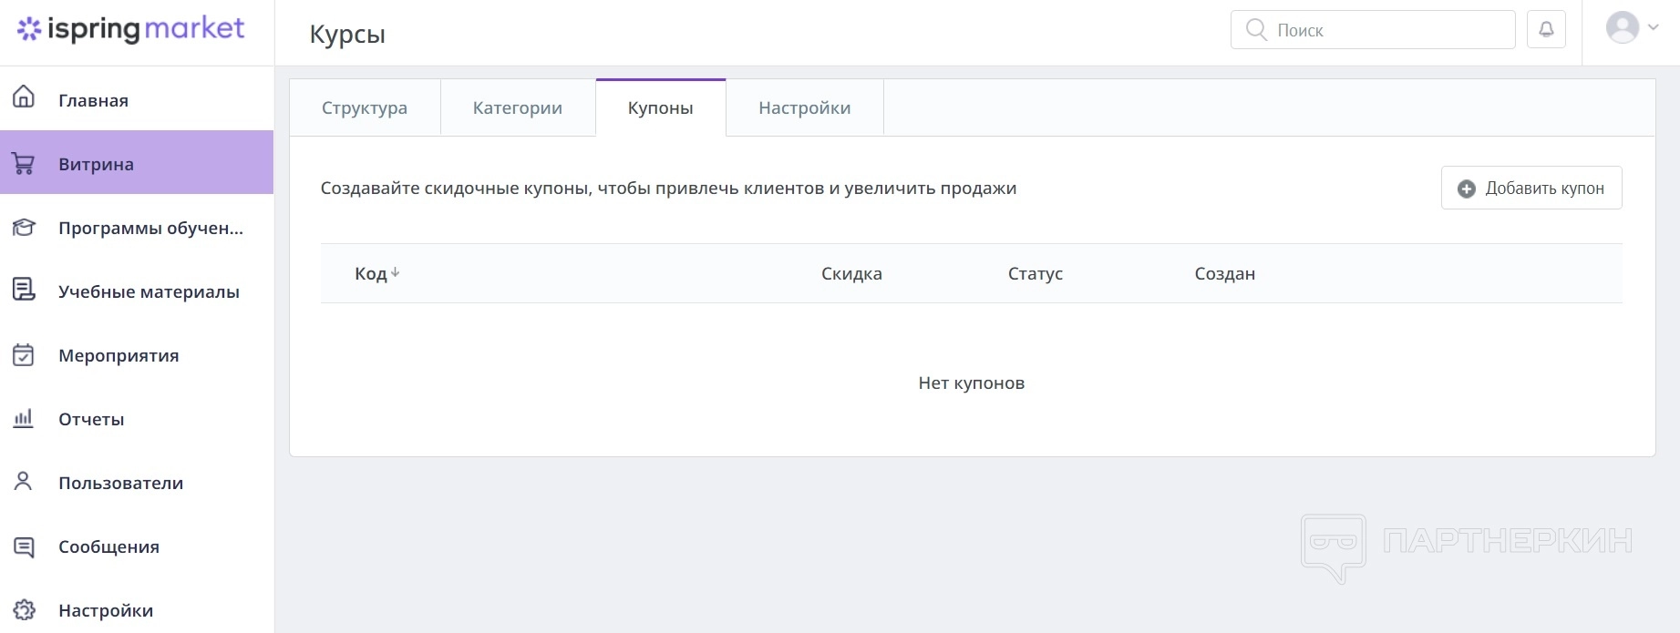
Task: Click the ispring market logo
Action: click(x=131, y=29)
